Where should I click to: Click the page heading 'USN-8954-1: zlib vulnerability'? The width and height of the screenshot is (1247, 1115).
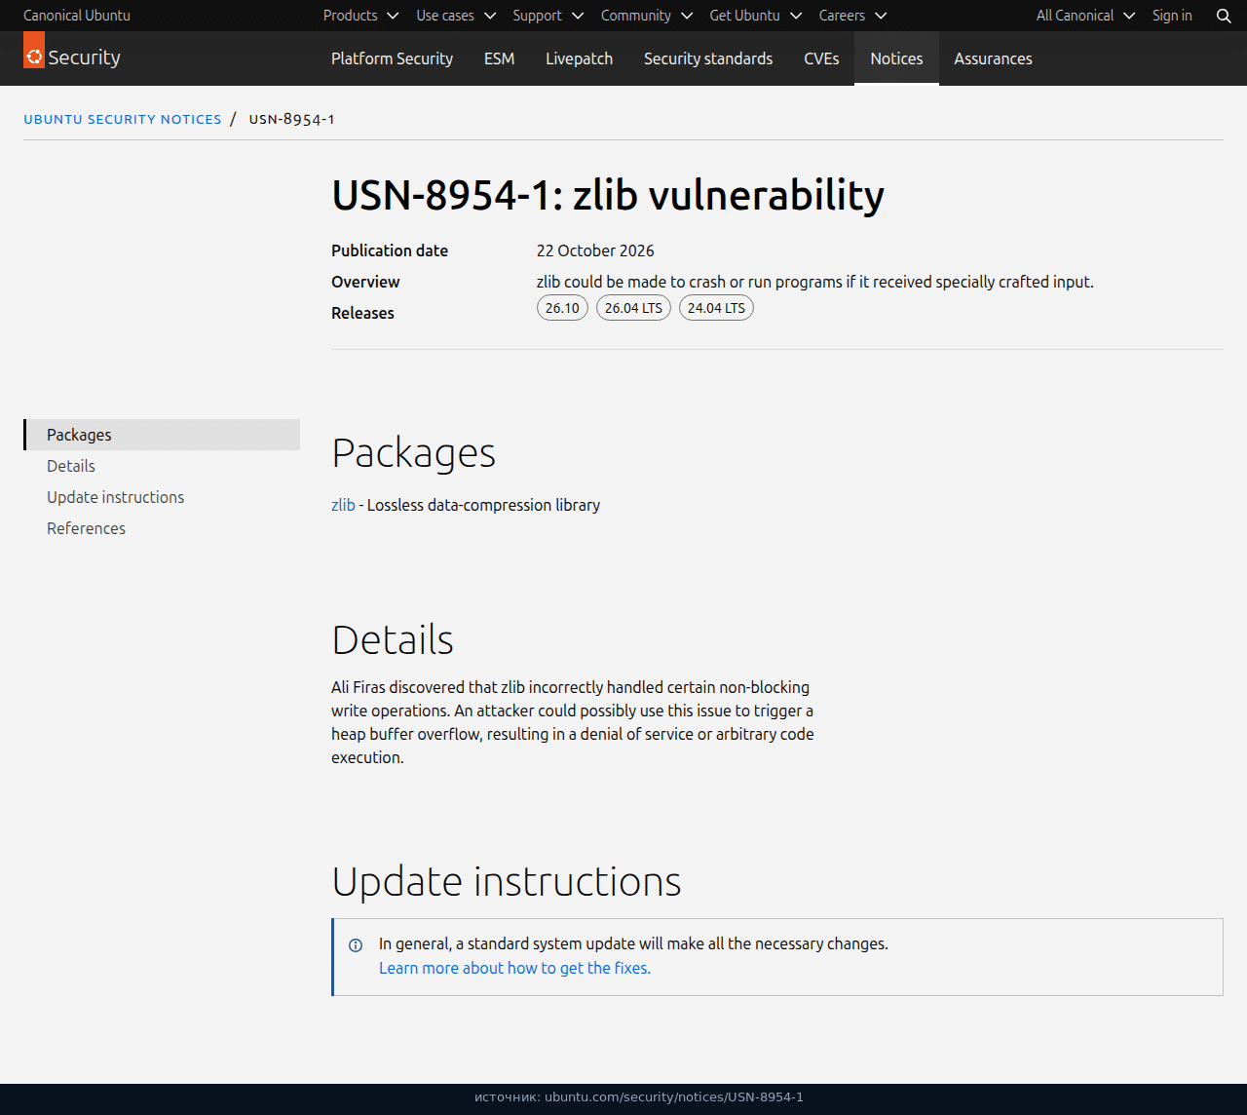608,195
